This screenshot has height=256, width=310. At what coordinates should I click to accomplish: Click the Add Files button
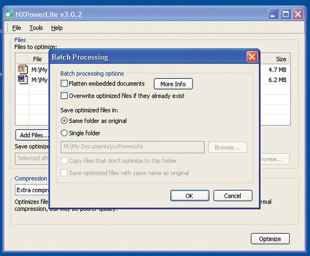pos(32,135)
